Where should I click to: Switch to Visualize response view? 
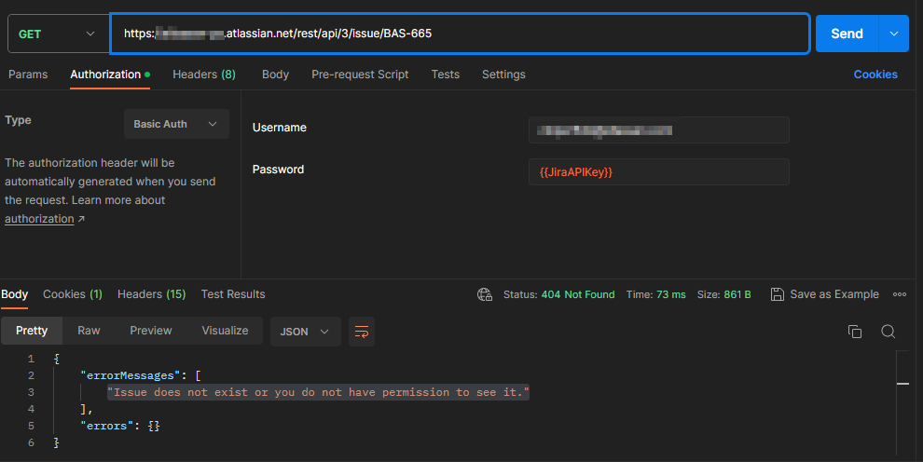tap(225, 331)
